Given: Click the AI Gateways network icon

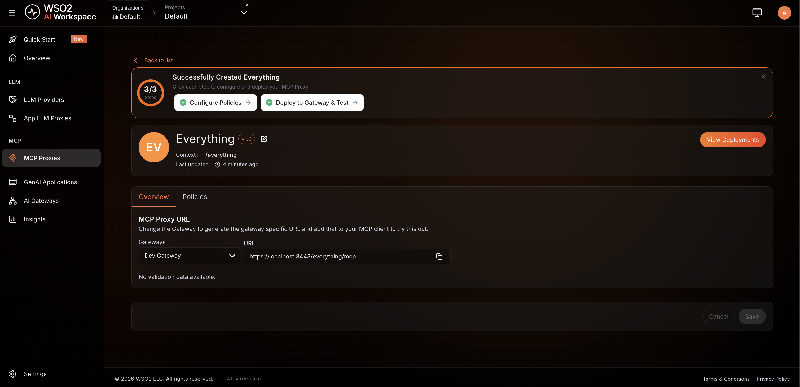Looking at the screenshot, I should click(x=13, y=201).
